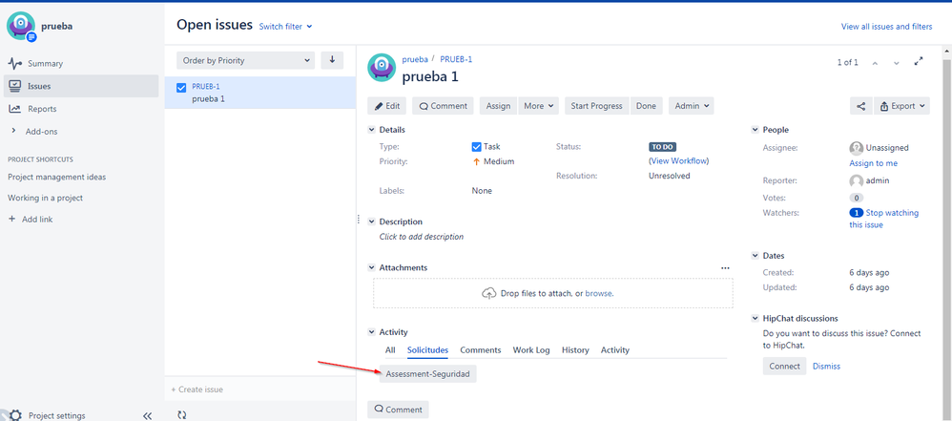Collapse the Dates section
This screenshot has height=421, width=952.
[x=755, y=256]
